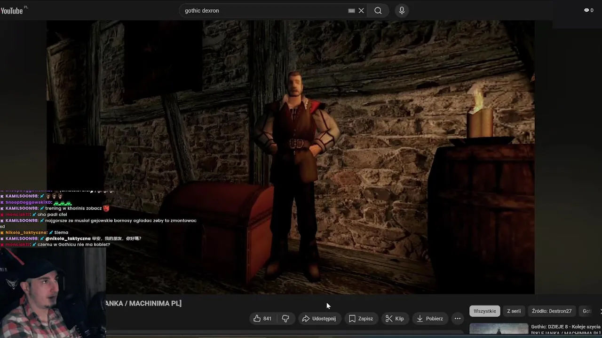Create a clip with the Klip button
Viewport: 602px width, 338px height.
(x=395, y=318)
